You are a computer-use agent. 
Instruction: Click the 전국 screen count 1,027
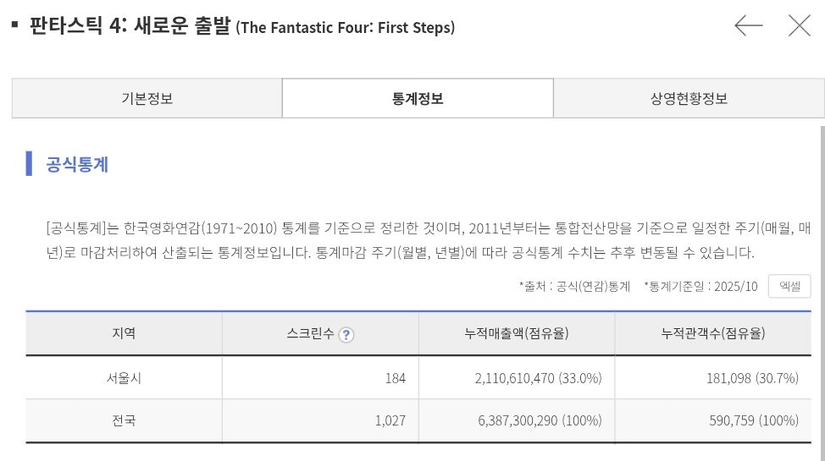coord(390,420)
